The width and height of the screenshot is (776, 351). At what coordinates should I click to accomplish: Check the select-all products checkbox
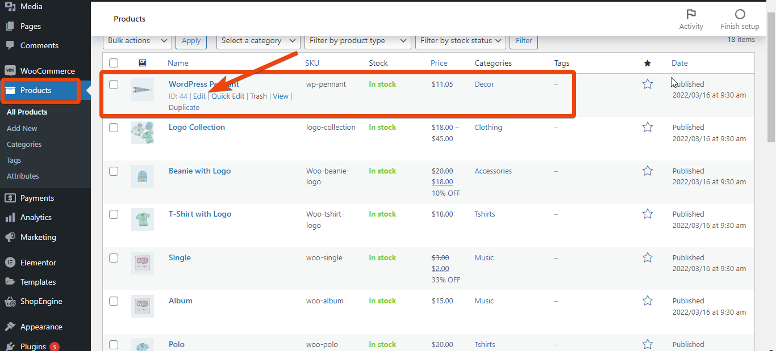[114, 63]
